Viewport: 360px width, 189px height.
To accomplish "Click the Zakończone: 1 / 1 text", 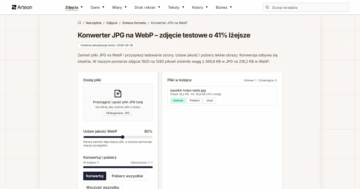I will point(142,163).
